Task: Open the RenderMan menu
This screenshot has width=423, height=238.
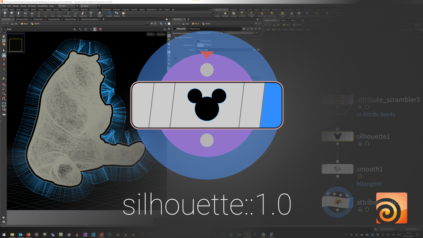Action: [x=43, y=6]
